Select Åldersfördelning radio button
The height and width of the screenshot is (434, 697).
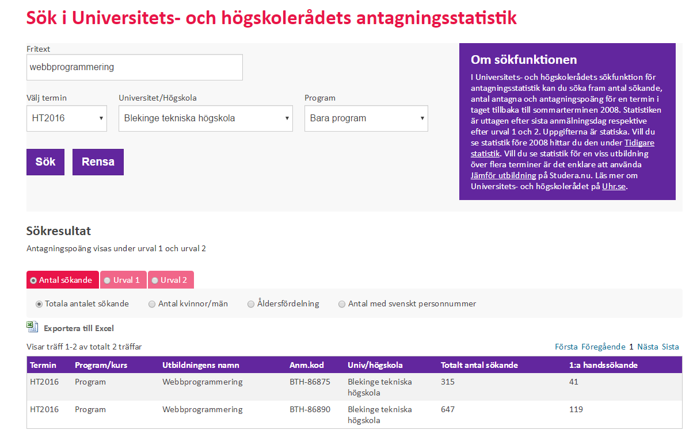(x=251, y=304)
